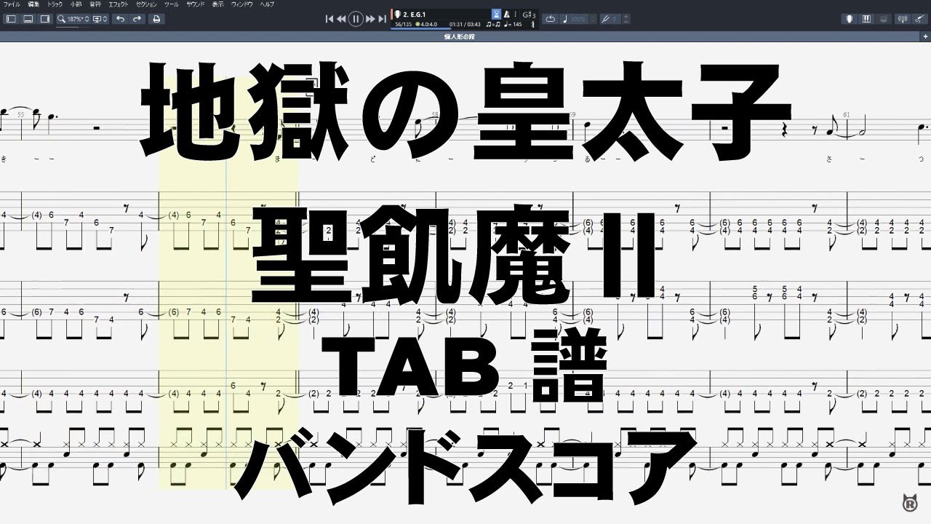This screenshot has width=931, height=524.
Task: Open the print dialog via printer icon
Action: [x=156, y=19]
